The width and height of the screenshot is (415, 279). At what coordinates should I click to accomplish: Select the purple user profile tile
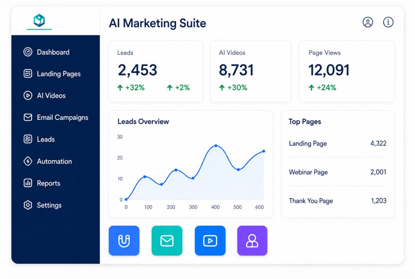pyautogui.click(x=252, y=241)
